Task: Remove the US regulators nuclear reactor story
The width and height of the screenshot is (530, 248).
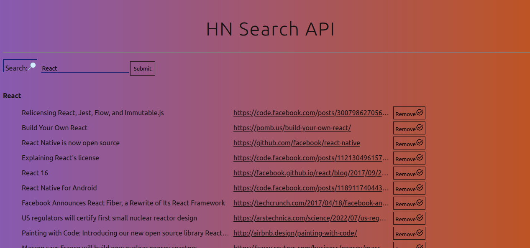Action: click(x=409, y=218)
